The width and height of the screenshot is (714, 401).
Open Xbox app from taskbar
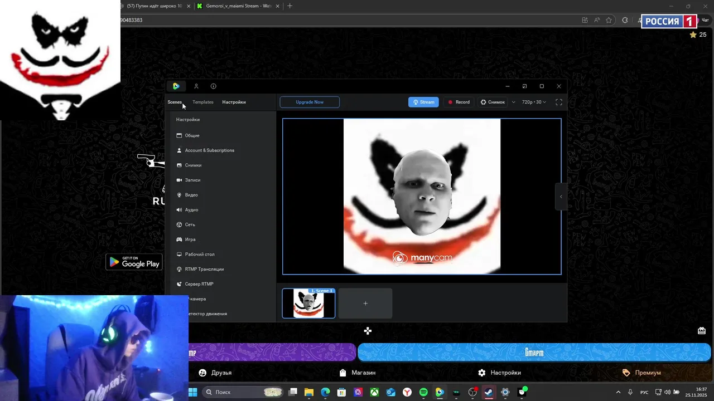(374, 392)
